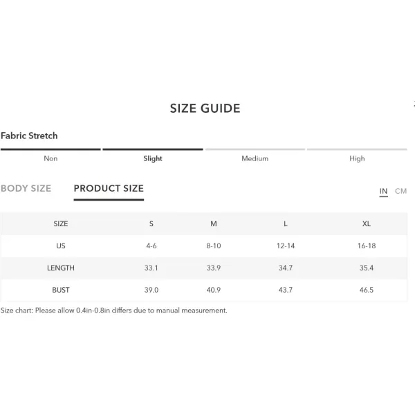This screenshot has width=415, height=415.
Task: Click the 16-18 US size cell
Action: [367, 246]
